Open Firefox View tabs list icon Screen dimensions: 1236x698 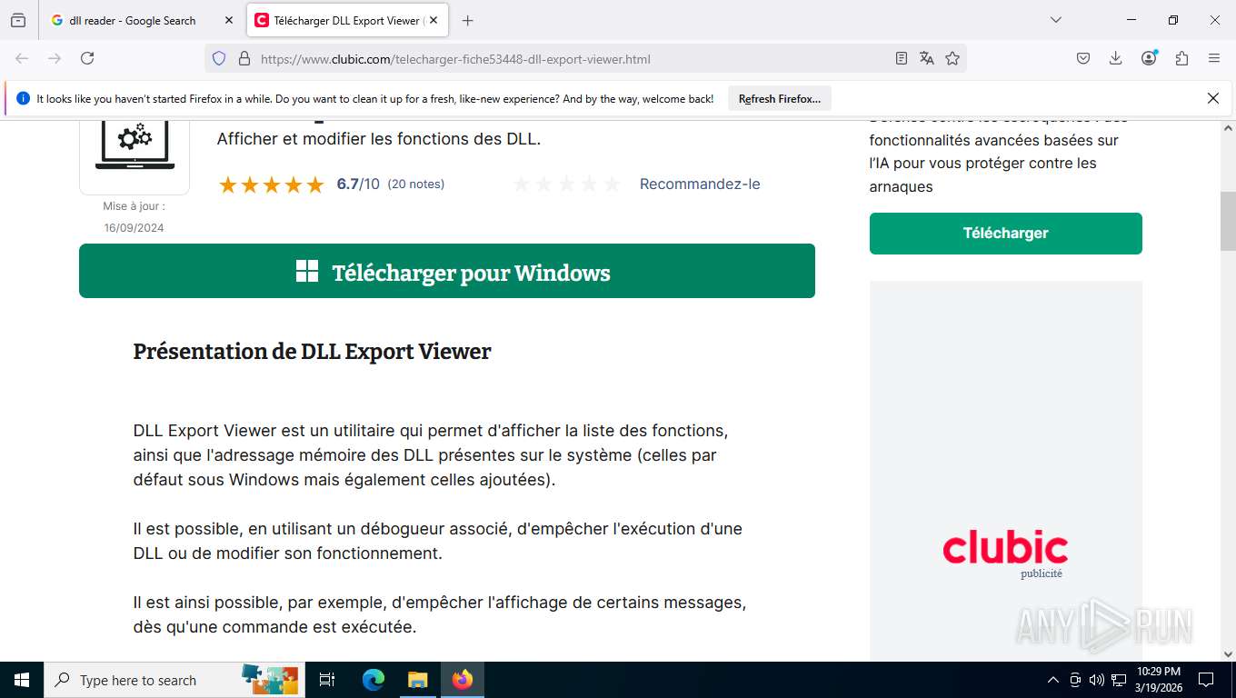(x=18, y=20)
